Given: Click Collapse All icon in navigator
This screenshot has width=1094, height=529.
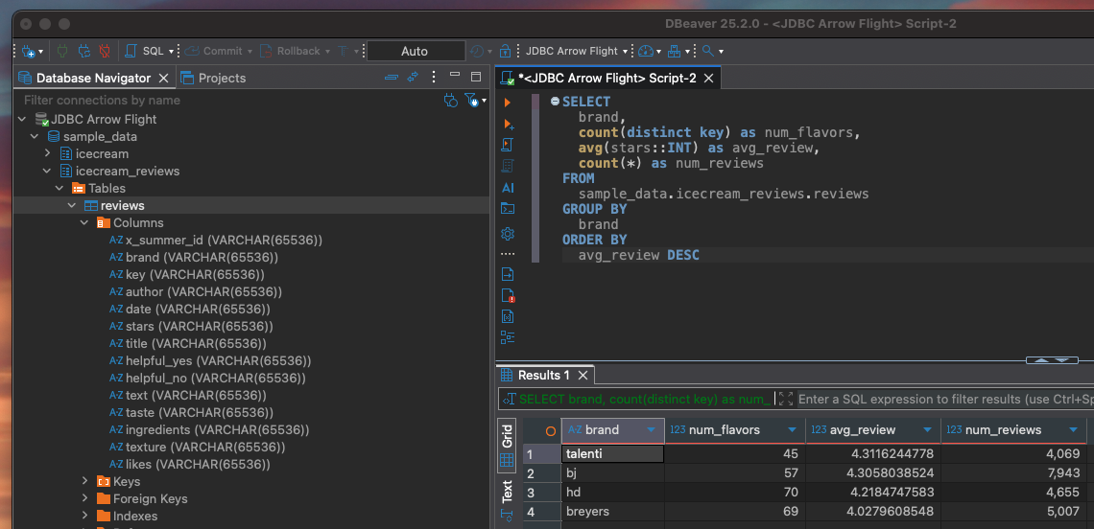Looking at the screenshot, I should (x=392, y=77).
